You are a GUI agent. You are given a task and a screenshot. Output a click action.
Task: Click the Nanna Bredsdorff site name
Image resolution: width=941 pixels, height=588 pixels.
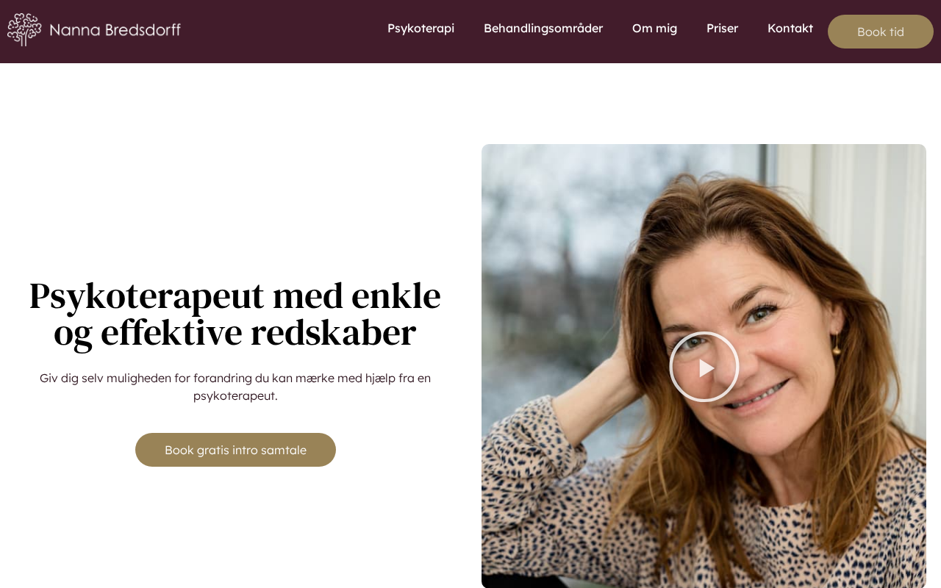[115, 30]
